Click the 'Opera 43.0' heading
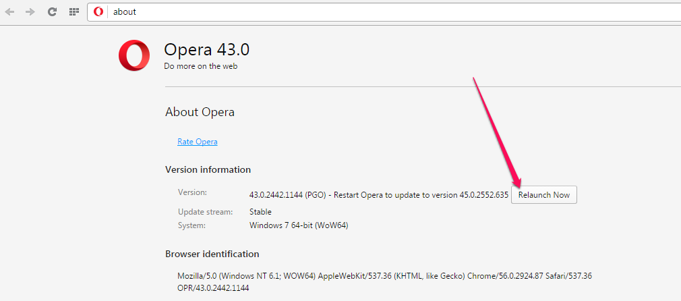Viewport: 681px width, 301px height. click(x=207, y=50)
